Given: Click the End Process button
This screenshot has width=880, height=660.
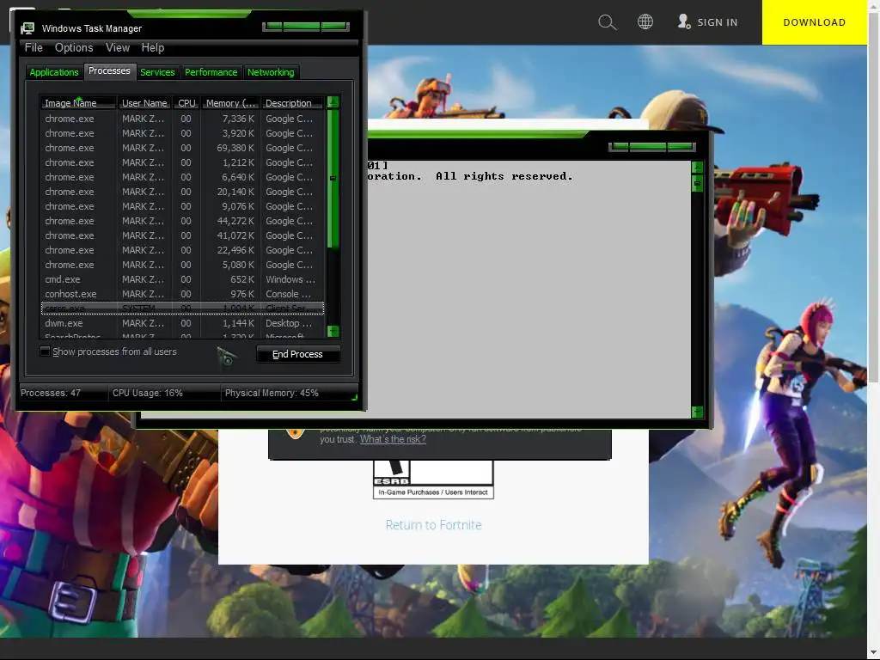Looking at the screenshot, I should pos(298,354).
